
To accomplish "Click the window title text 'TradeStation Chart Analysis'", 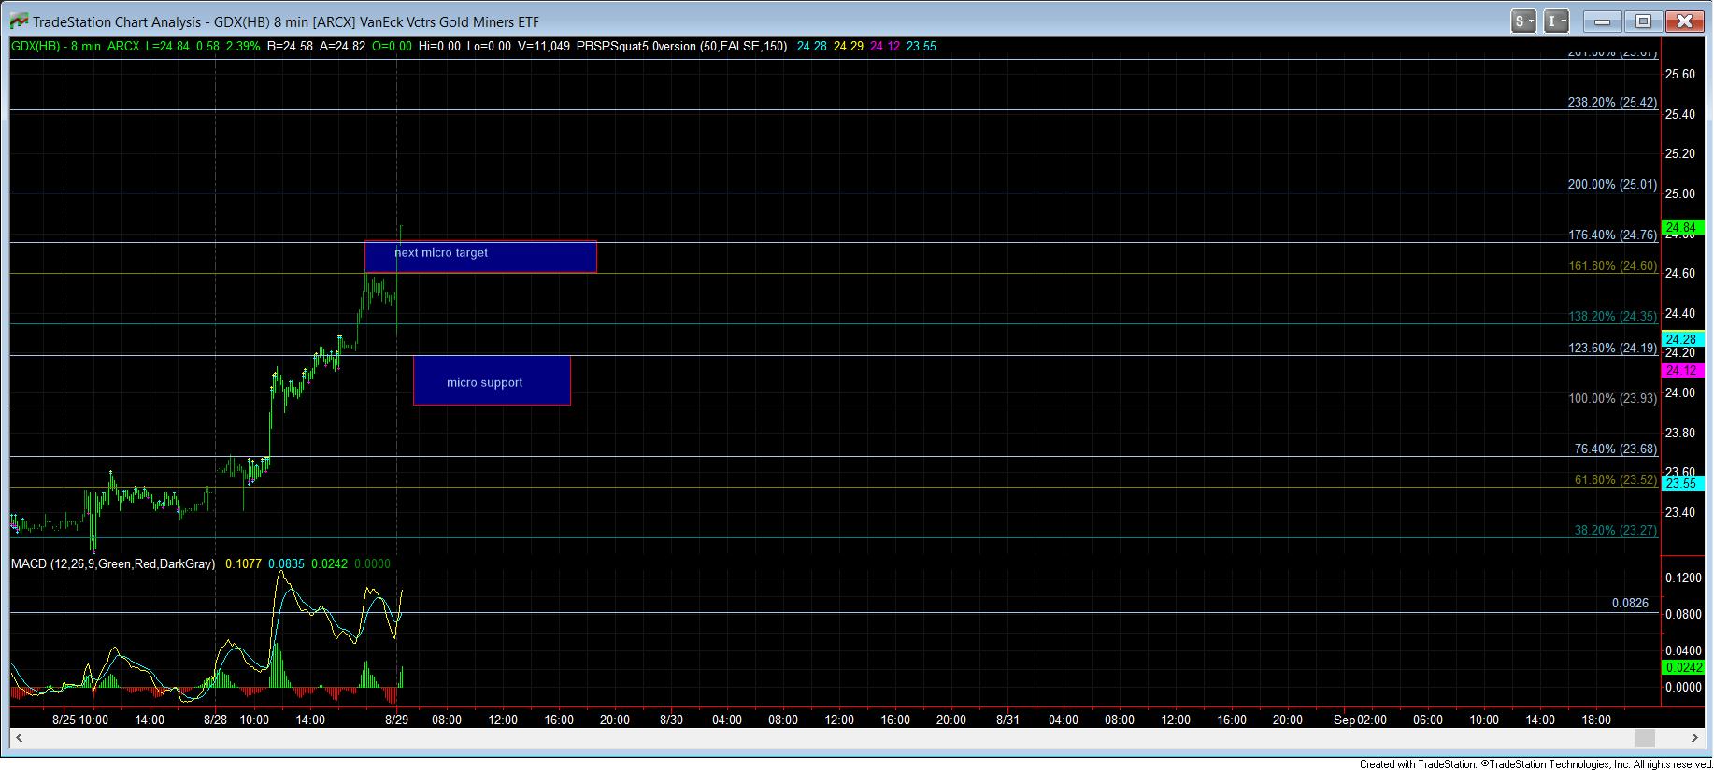I will (117, 21).
